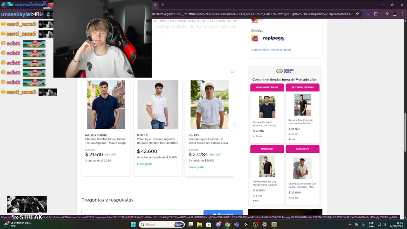Click the Mercado Shops logo
Image resolution: width=407 pixels, height=229 pixels.
[285, 71]
